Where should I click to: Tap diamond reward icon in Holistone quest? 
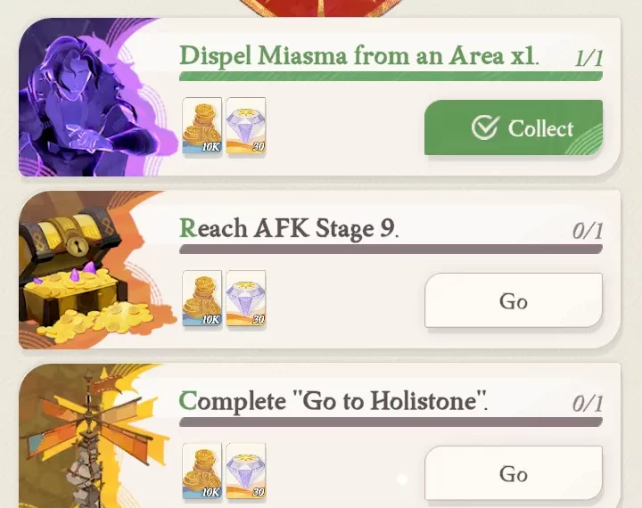[246, 471]
